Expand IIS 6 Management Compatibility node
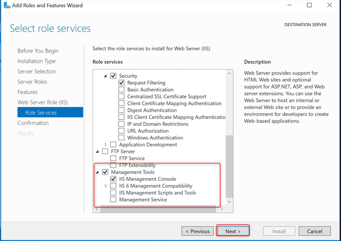This screenshot has width=341, height=241. (106, 186)
